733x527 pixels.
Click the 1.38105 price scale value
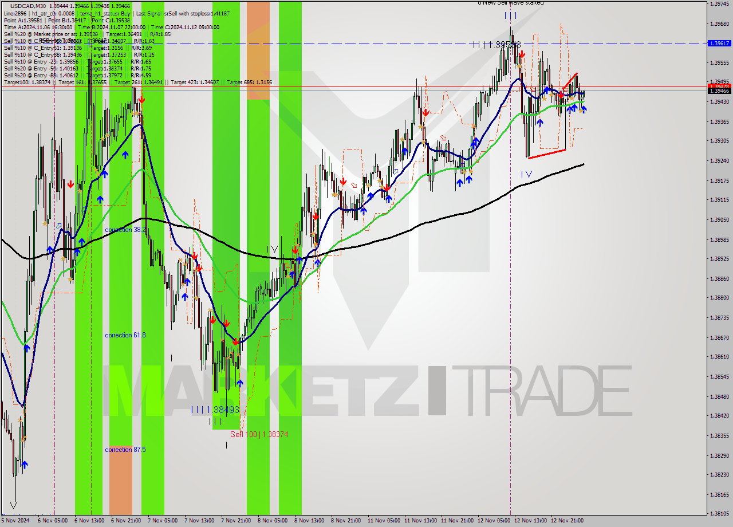720,513
